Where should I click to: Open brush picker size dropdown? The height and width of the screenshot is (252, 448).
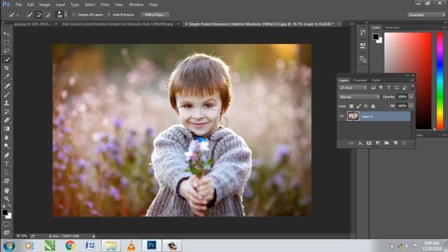tap(66, 15)
